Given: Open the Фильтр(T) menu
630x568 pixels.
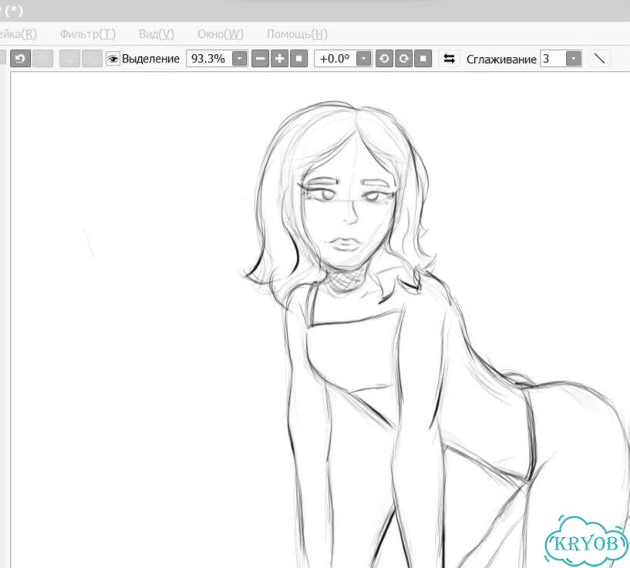Looking at the screenshot, I should coord(88,34).
